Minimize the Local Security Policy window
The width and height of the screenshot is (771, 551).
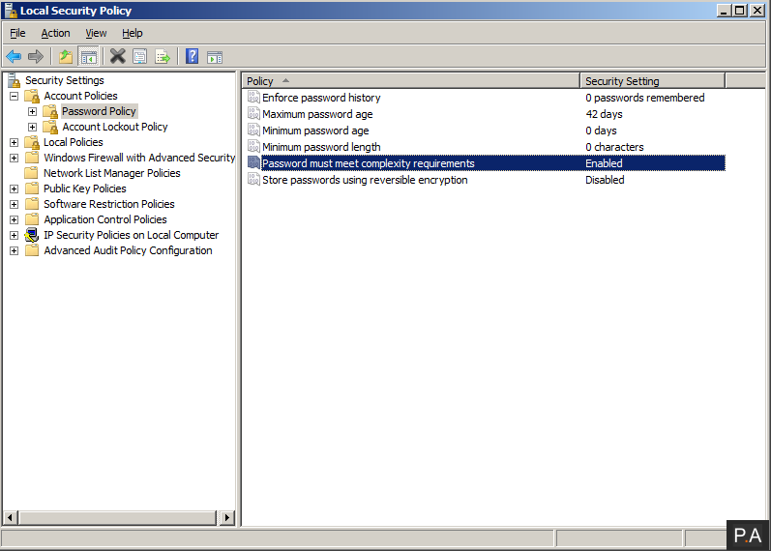pos(724,11)
